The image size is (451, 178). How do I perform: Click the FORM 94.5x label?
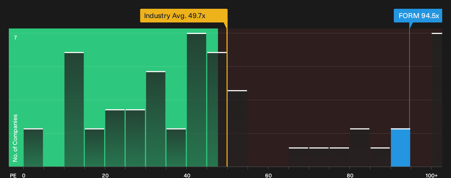tap(418, 16)
